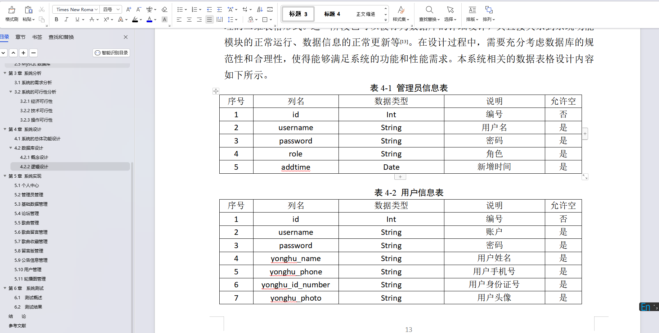Toggle character shading (gray A)

coord(165,19)
